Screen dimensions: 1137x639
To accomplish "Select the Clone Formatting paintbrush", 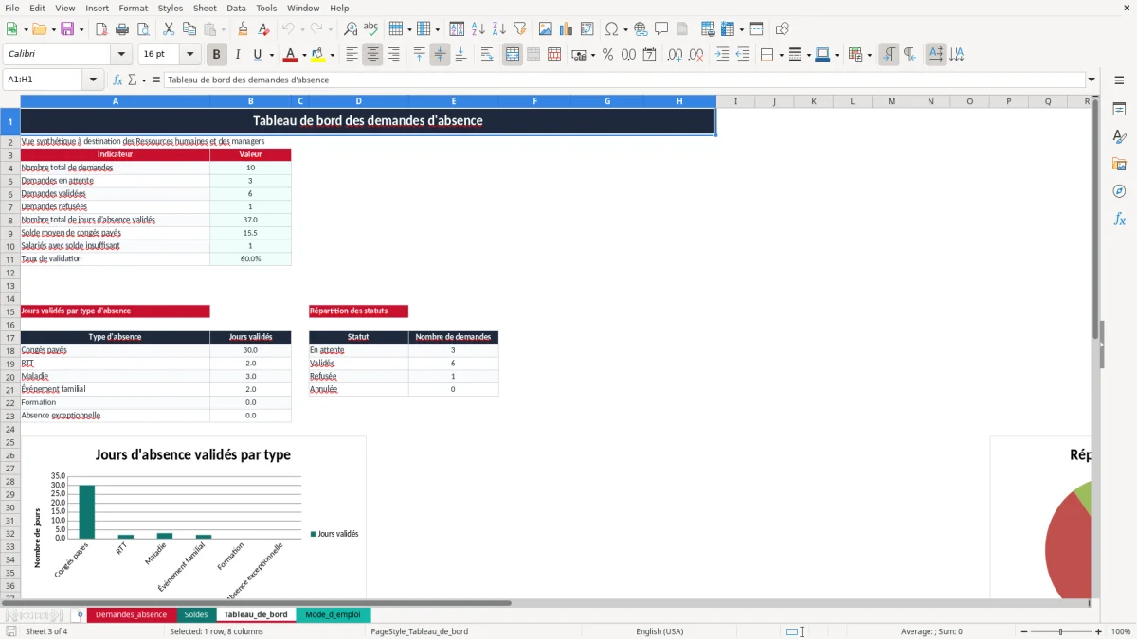I will pyautogui.click(x=243, y=29).
